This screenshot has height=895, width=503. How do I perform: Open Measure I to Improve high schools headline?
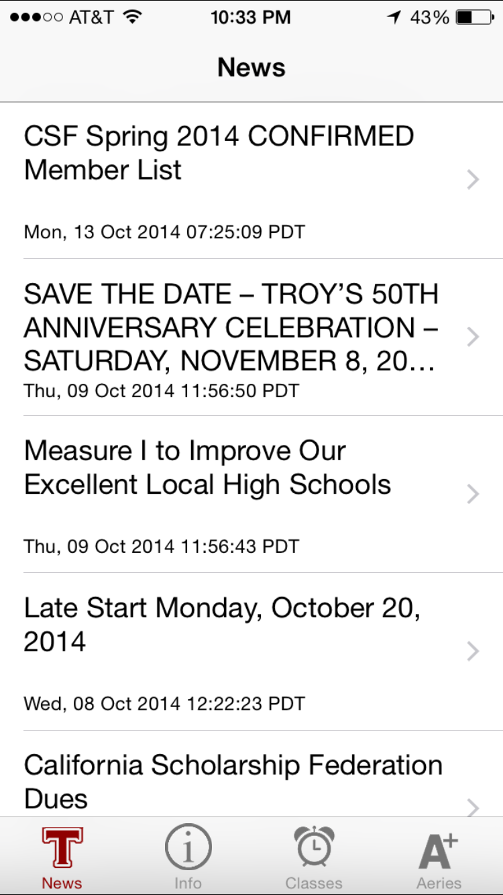(207, 468)
